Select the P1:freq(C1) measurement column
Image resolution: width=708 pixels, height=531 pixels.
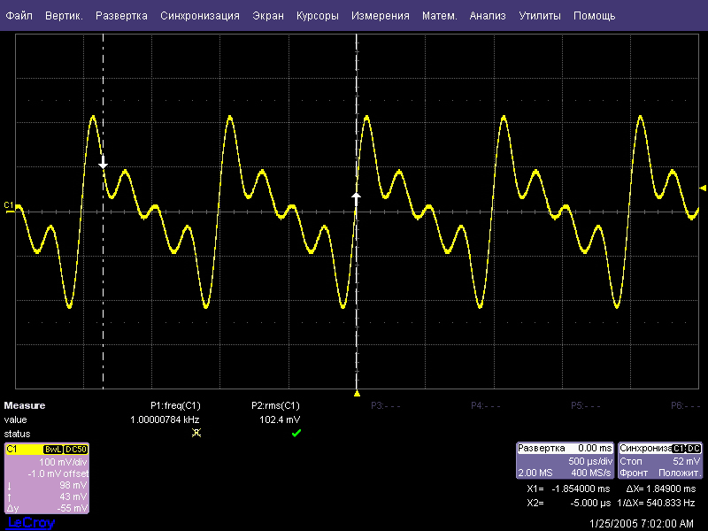coord(175,405)
